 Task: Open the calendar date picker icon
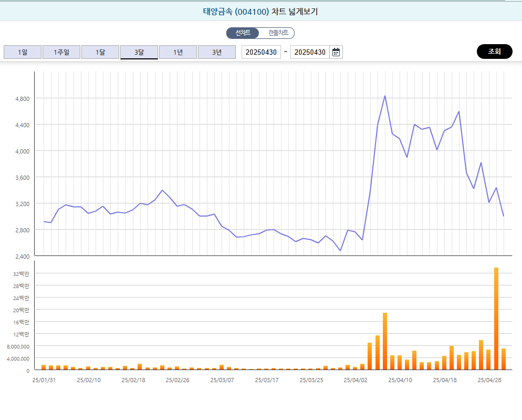pyautogui.click(x=336, y=52)
